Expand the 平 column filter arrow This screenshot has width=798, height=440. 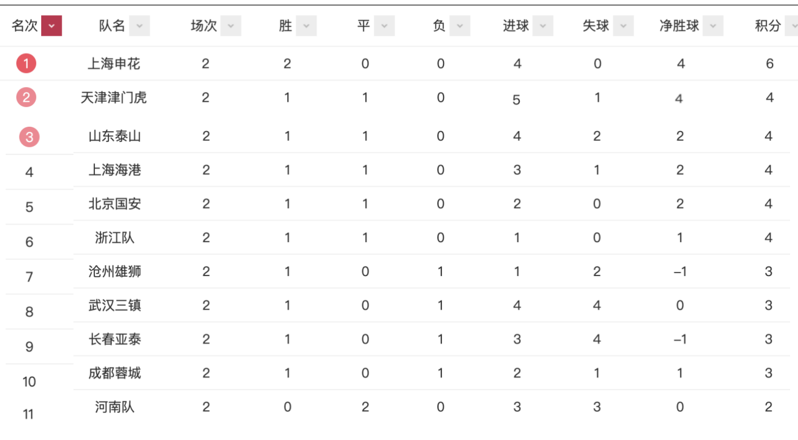(384, 25)
